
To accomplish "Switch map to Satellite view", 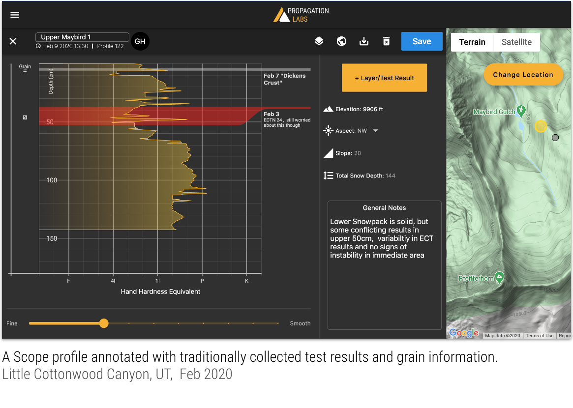I will (516, 42).
